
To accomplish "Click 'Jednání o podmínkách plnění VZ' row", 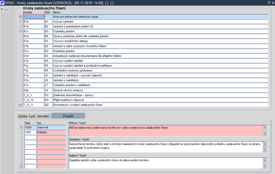I will click(x=160, y=26).
